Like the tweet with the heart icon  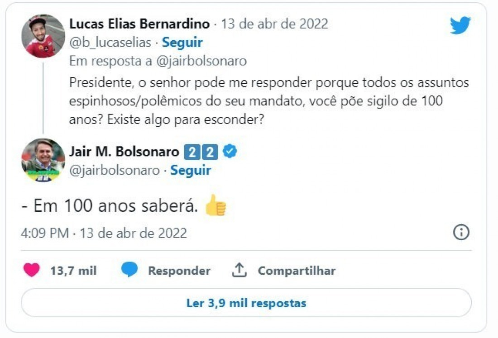point(32,271)
